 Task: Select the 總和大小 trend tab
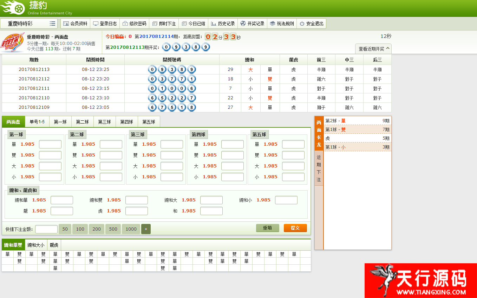(x=36, y=245)
